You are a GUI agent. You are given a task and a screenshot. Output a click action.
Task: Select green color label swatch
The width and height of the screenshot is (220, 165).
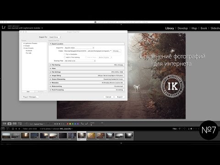click(73, 124)
